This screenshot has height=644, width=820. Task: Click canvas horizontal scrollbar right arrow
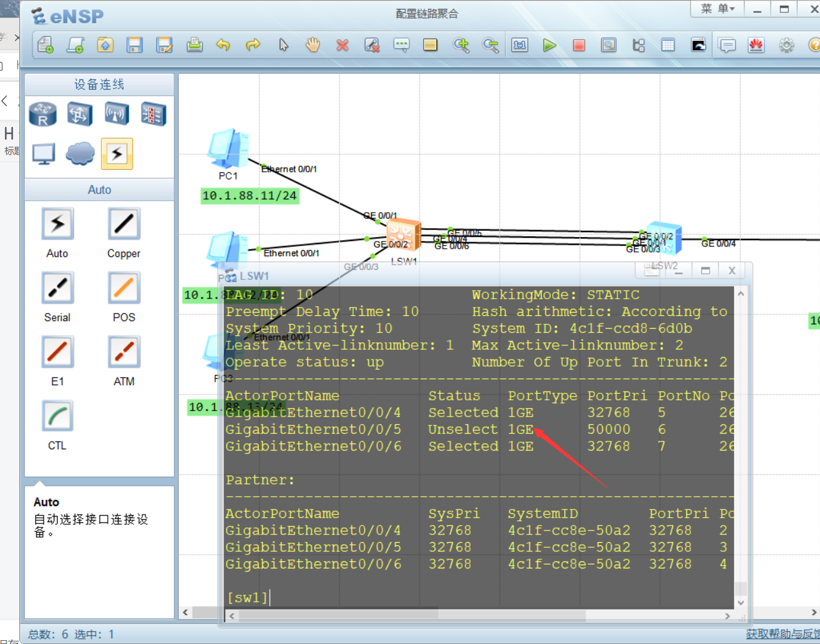814,612
